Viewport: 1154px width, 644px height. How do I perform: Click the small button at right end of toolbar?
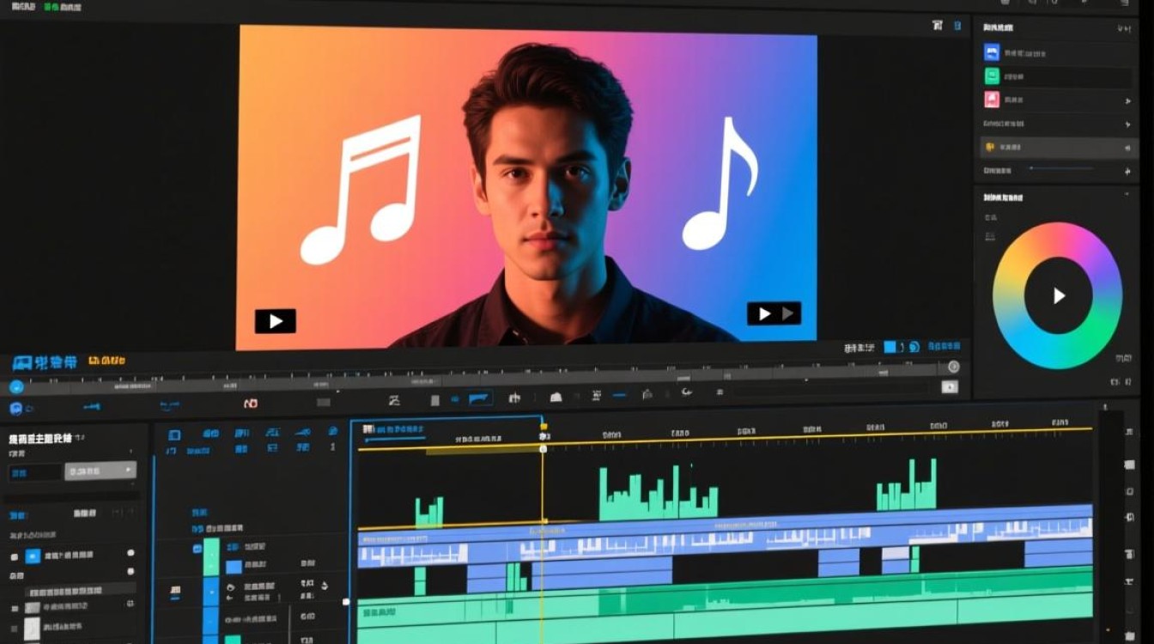tap(949, 387)
